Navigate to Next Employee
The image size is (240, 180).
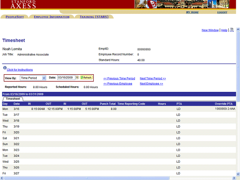(151, 84)
